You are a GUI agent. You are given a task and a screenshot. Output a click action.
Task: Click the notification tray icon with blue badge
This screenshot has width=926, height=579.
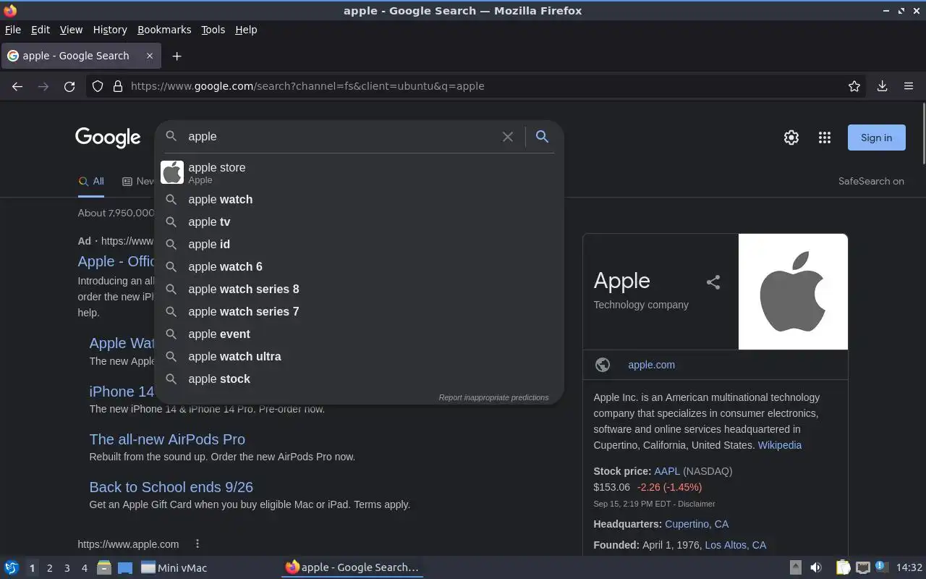point(881,567)
